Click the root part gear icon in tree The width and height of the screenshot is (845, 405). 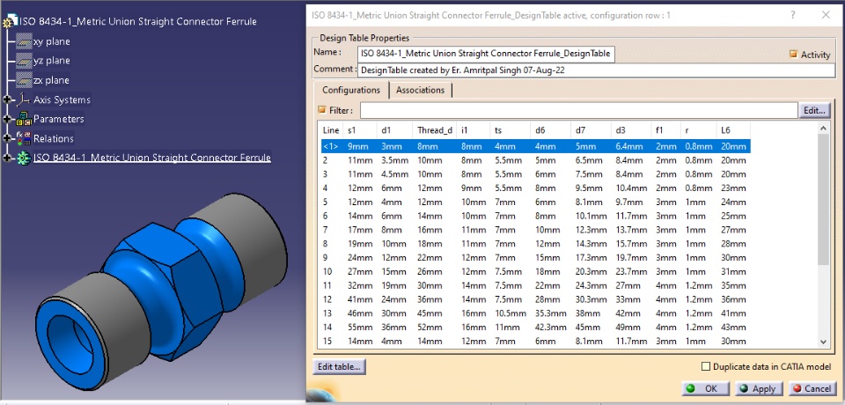[11, 22]
